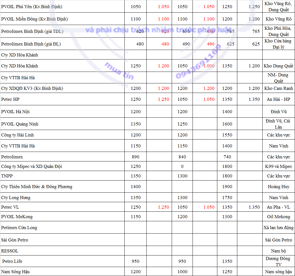Click the value 0 in Công ty Mipec row
The height and width of the screenshot is (276, 295).
pyautogui.click(x=182, y=166)
